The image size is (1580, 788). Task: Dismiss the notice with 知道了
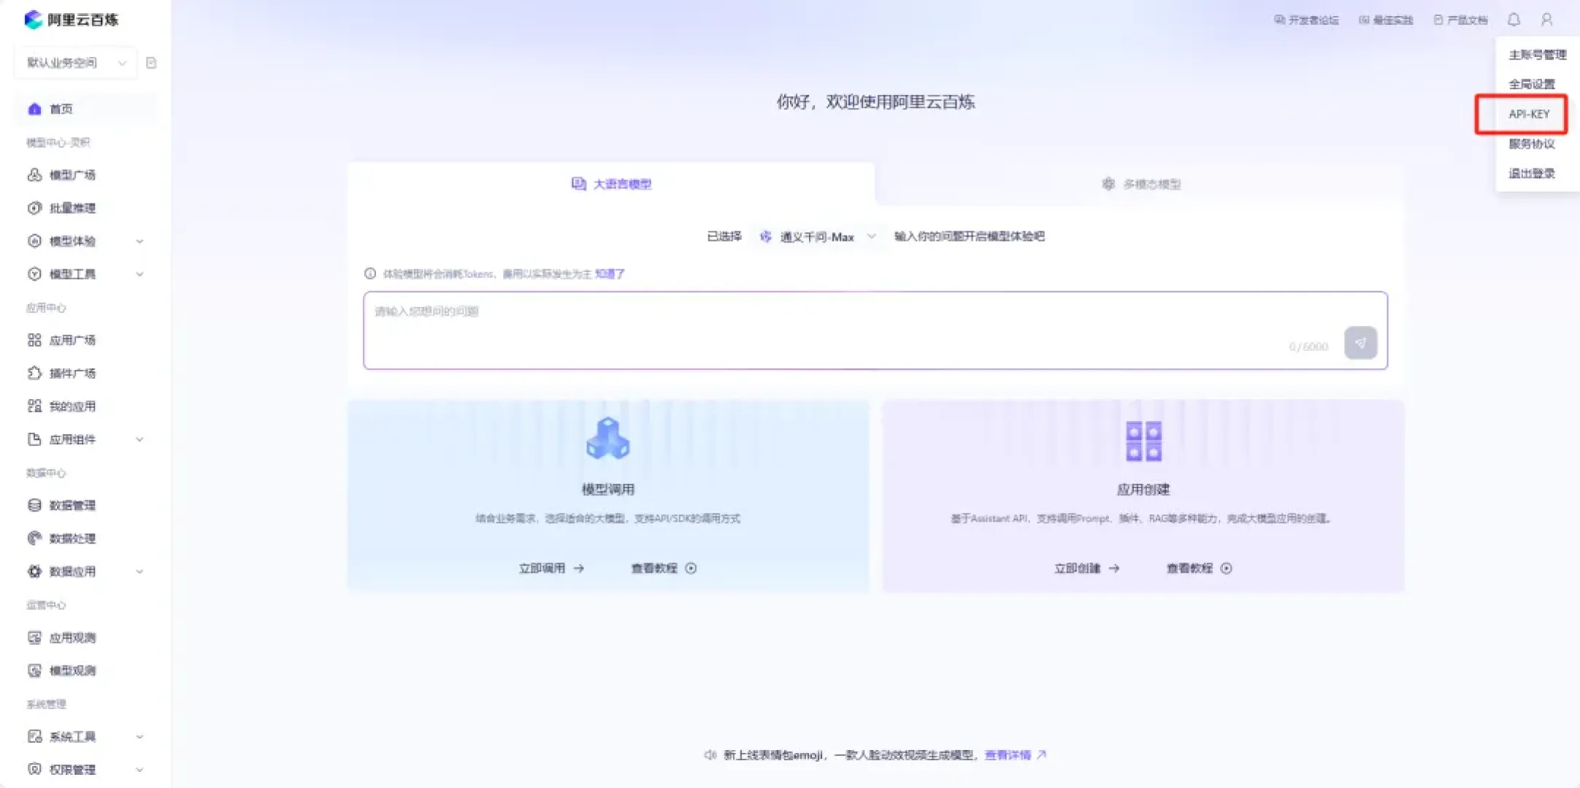(x=610, y=274)
